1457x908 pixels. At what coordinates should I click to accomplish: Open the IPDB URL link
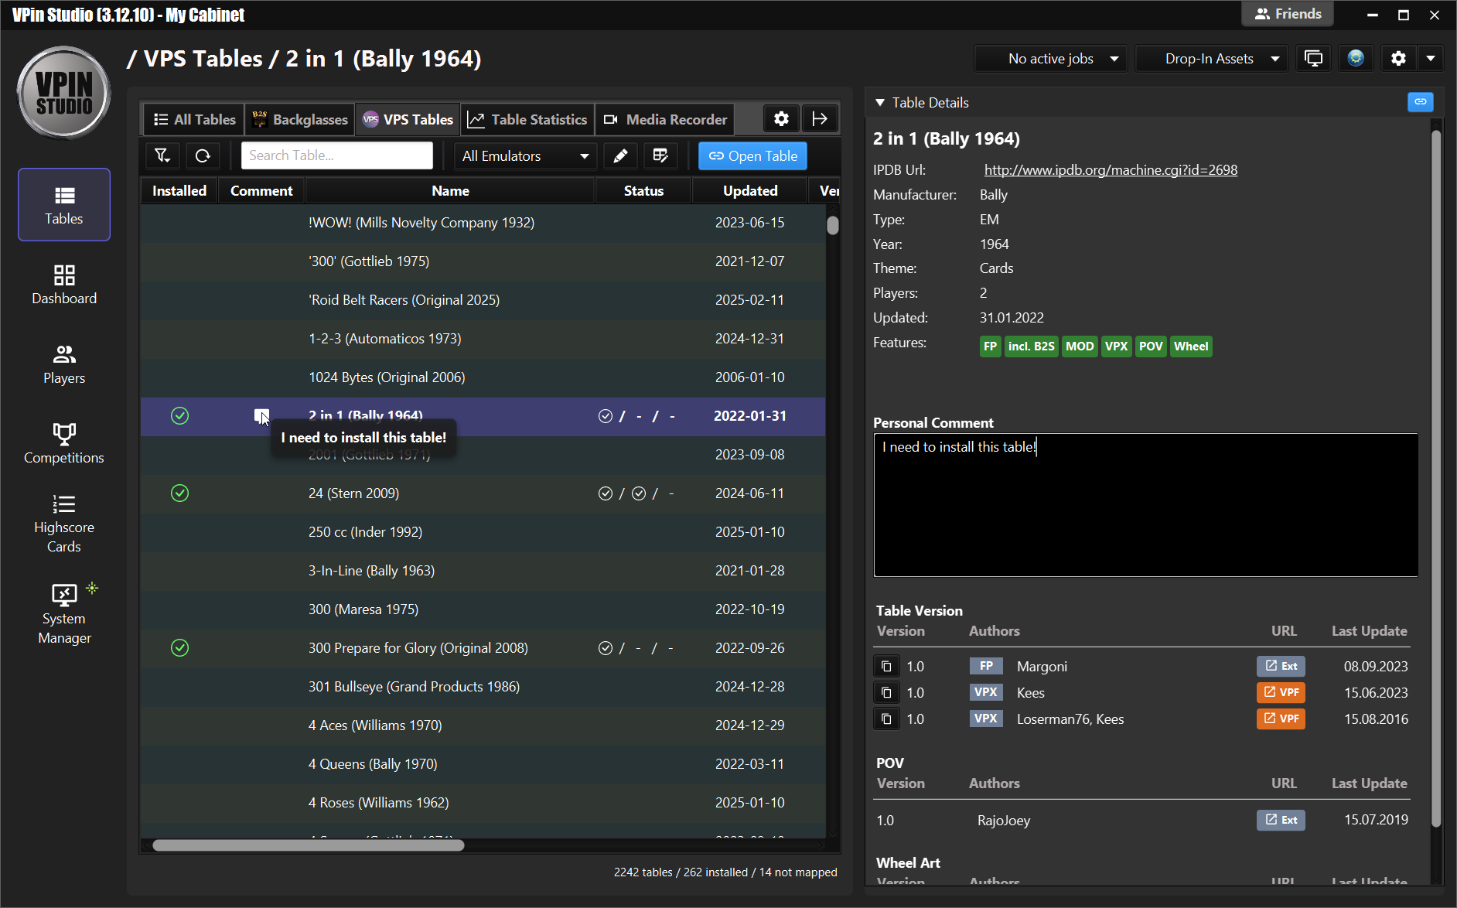[x=1111, y=170]
